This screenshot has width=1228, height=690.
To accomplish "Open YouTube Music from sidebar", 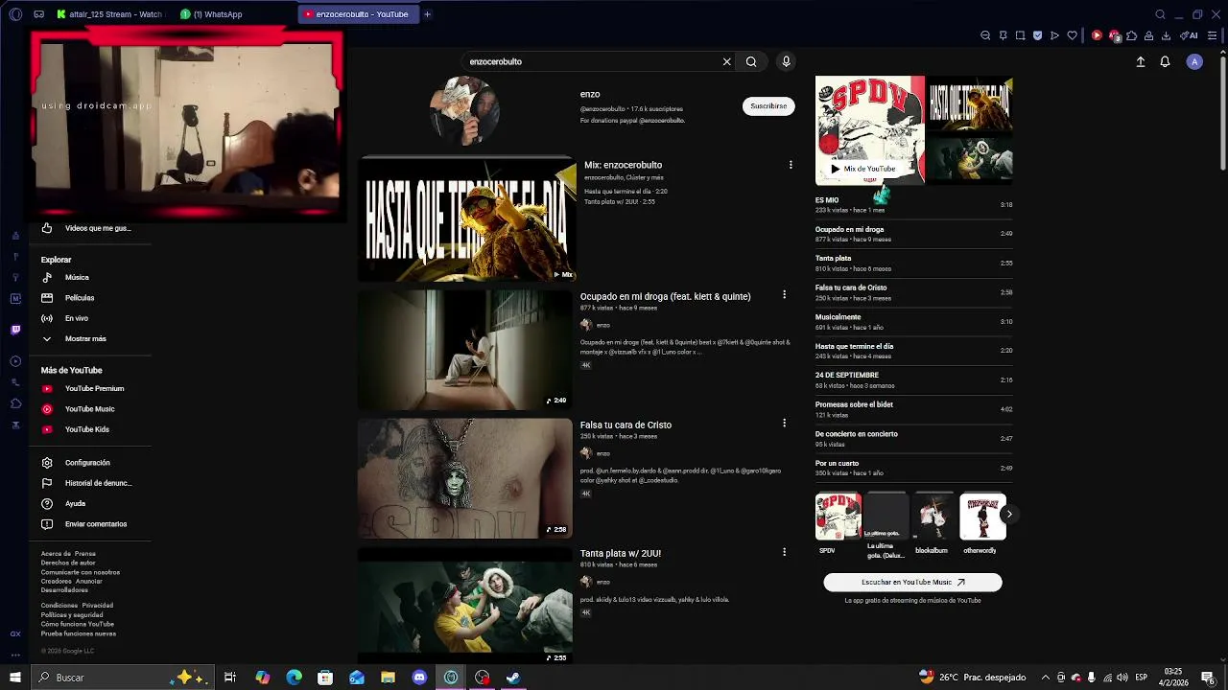I will (91, 409).
